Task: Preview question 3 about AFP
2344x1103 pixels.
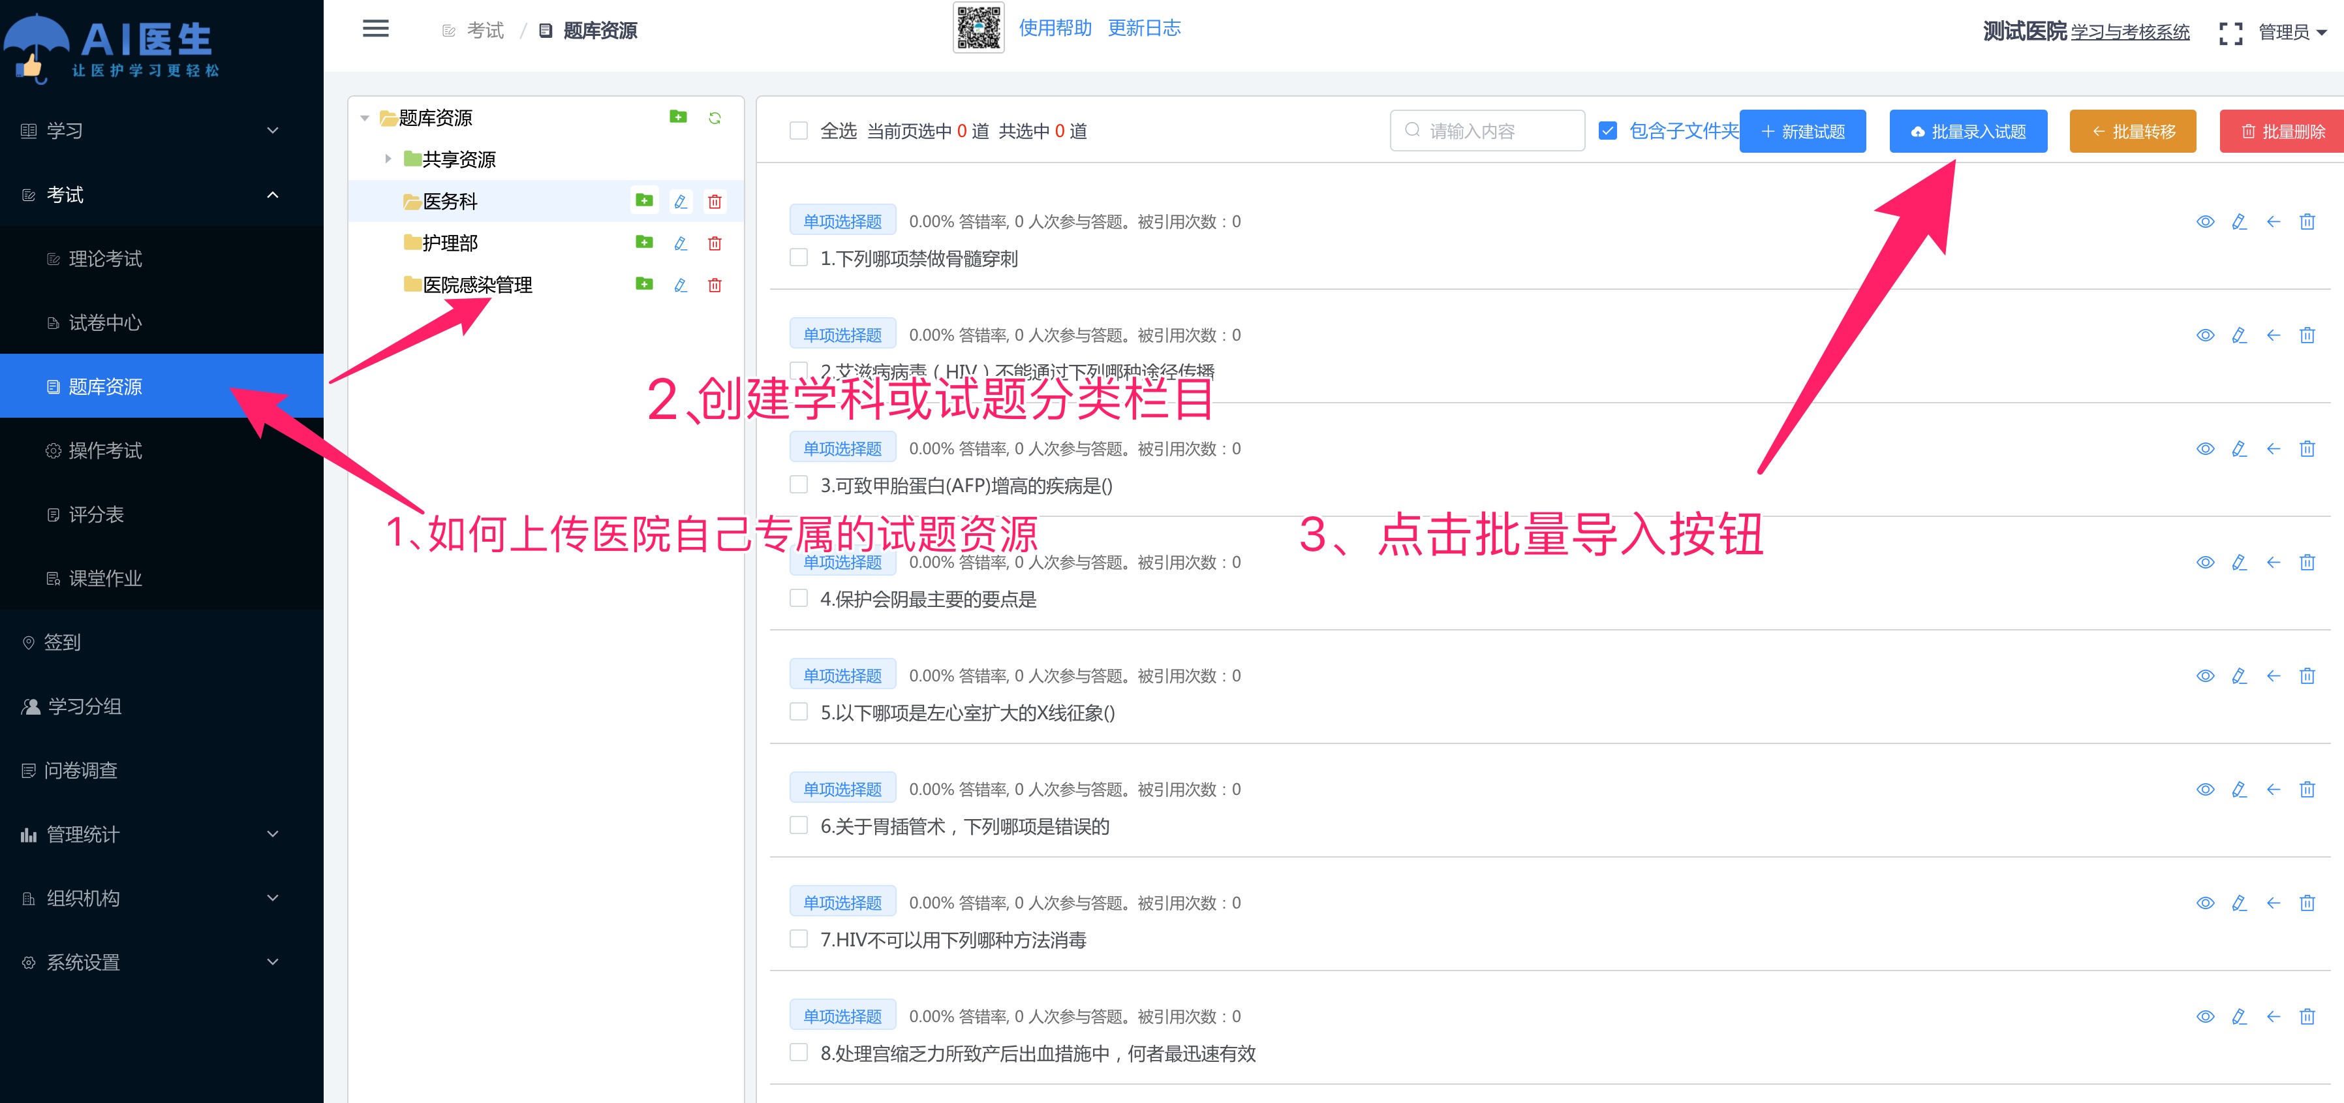Action: tap(2205, 448)
